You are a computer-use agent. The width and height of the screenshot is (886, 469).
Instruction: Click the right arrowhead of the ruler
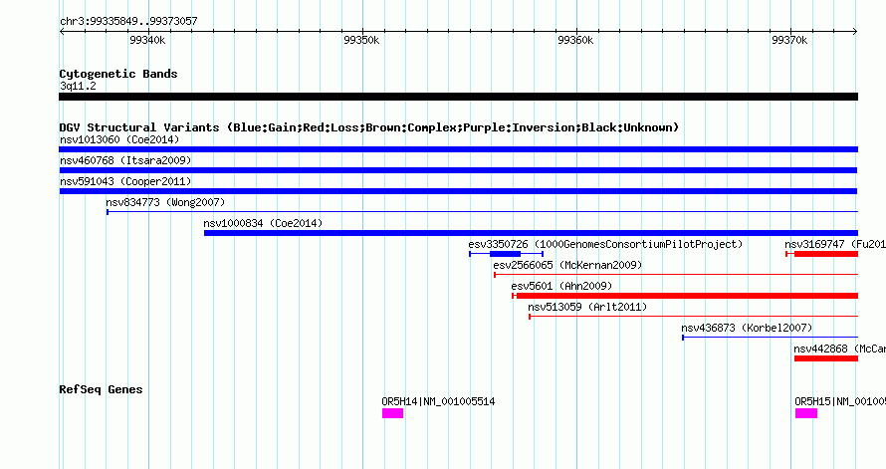855,32
